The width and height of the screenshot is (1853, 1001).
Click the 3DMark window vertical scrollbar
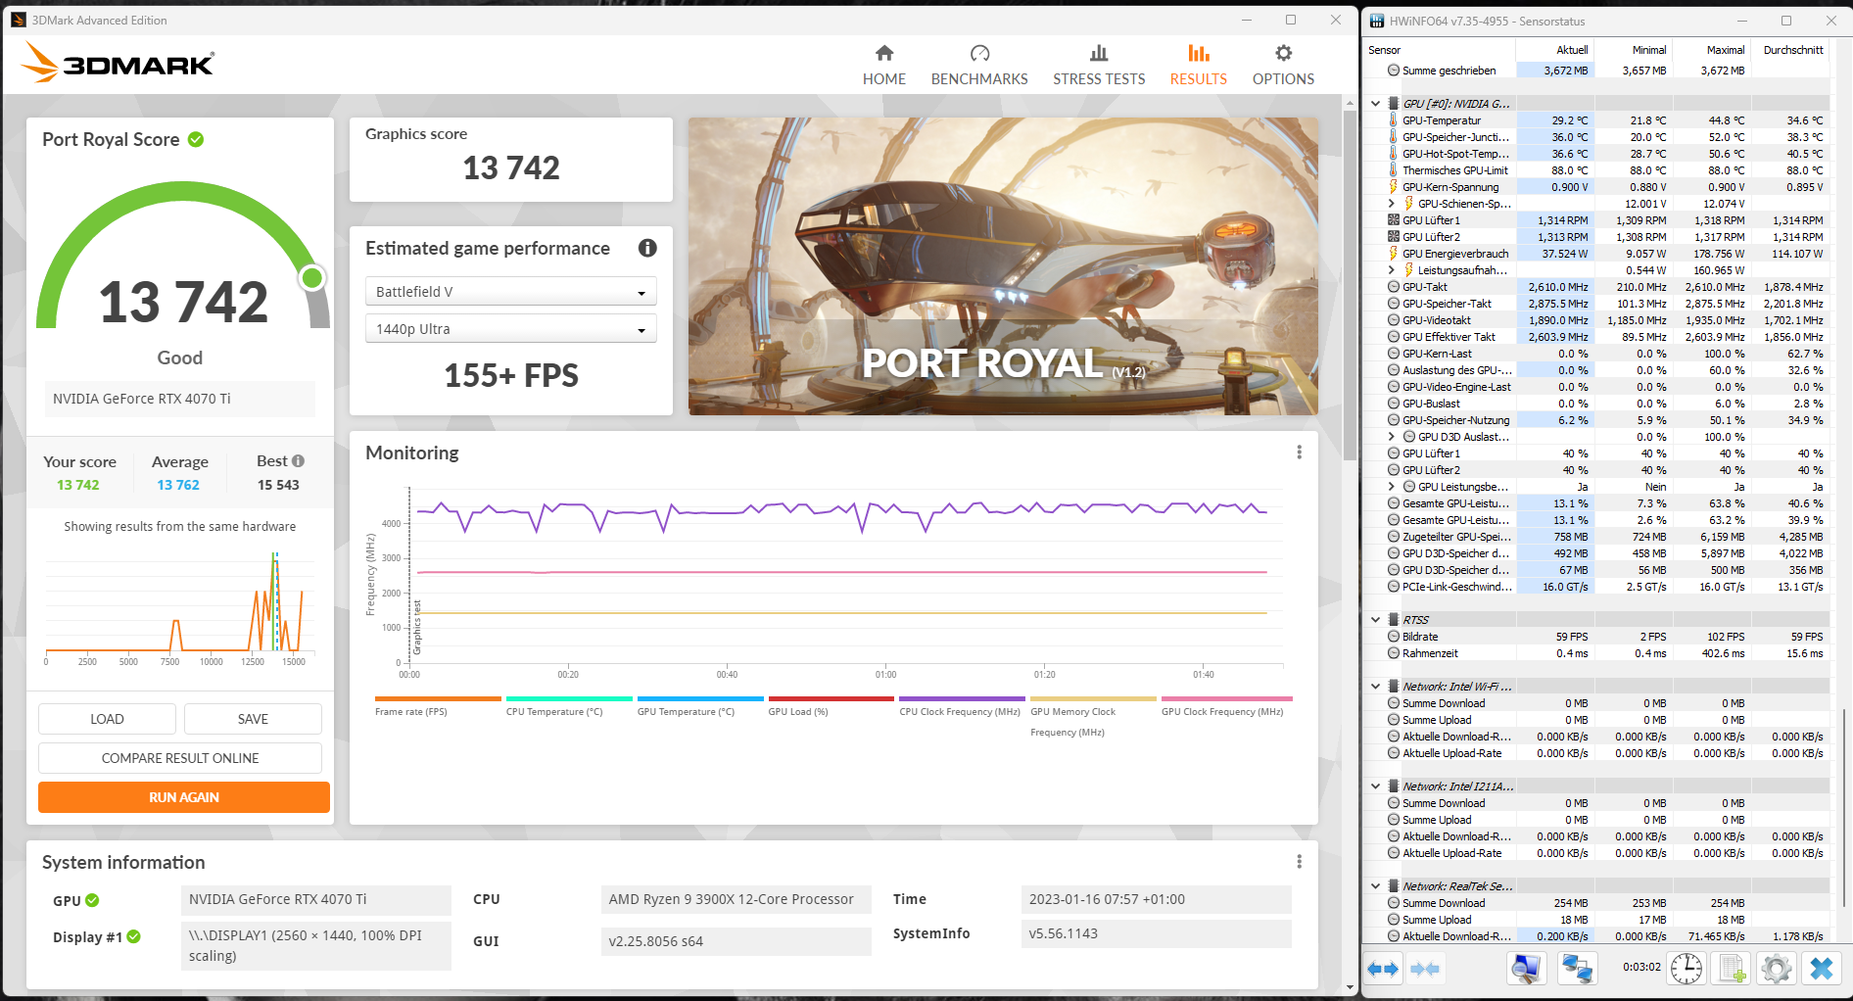tap(1351, 284)
